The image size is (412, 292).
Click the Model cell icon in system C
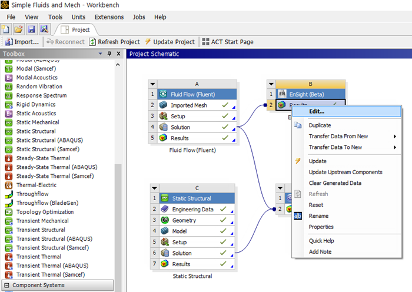[x=165, y=231]
